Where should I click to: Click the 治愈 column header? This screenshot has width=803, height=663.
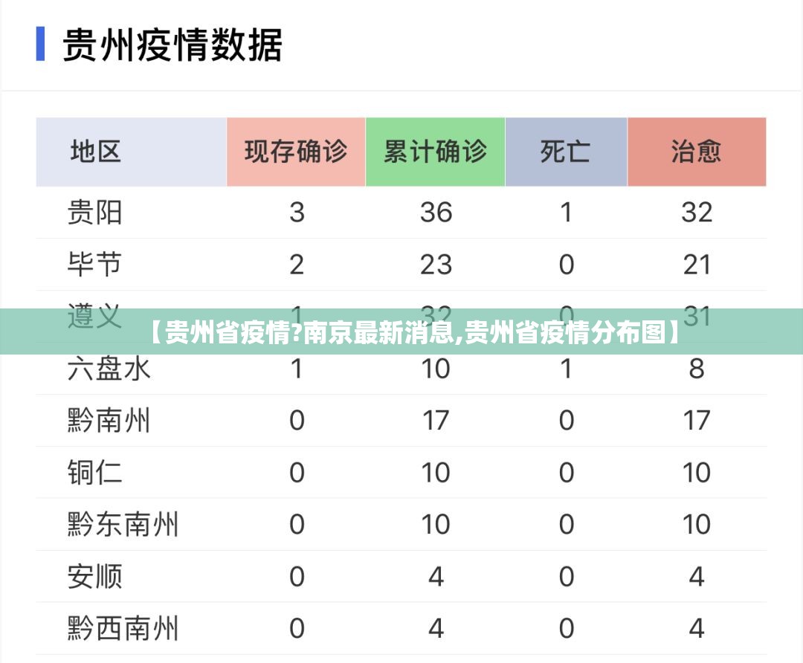tap(697, 152)
